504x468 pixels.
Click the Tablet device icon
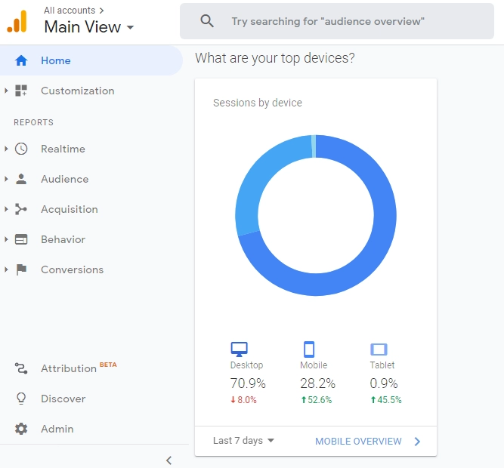pyautogui.click(x=379, y=349)
